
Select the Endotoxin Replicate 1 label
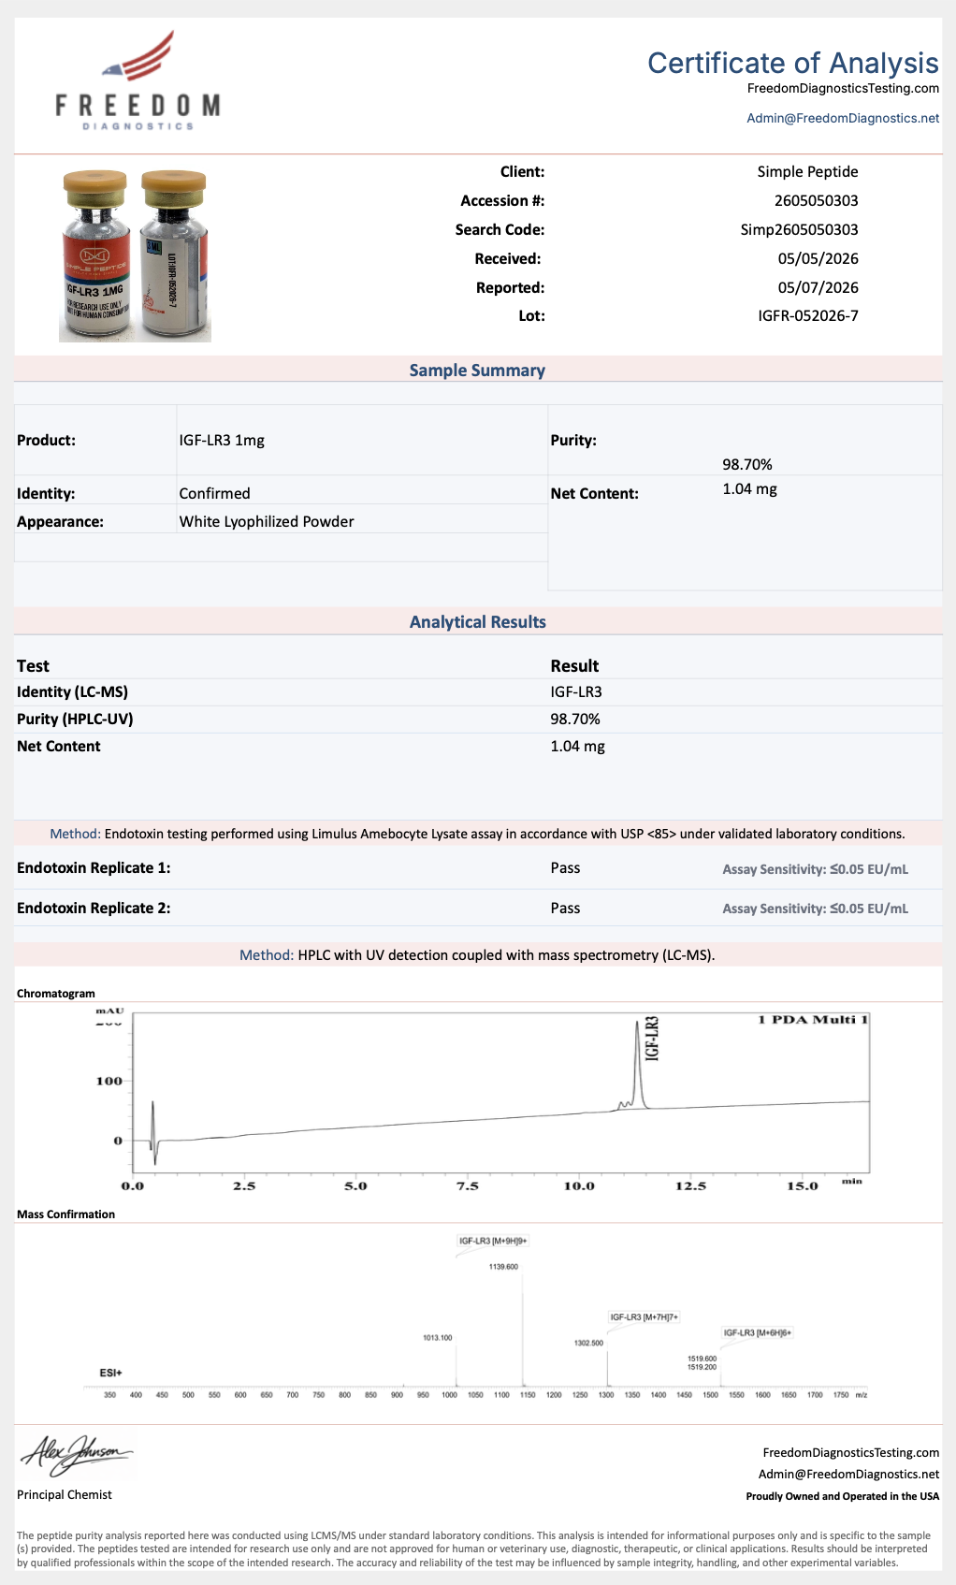pos(94,868)
